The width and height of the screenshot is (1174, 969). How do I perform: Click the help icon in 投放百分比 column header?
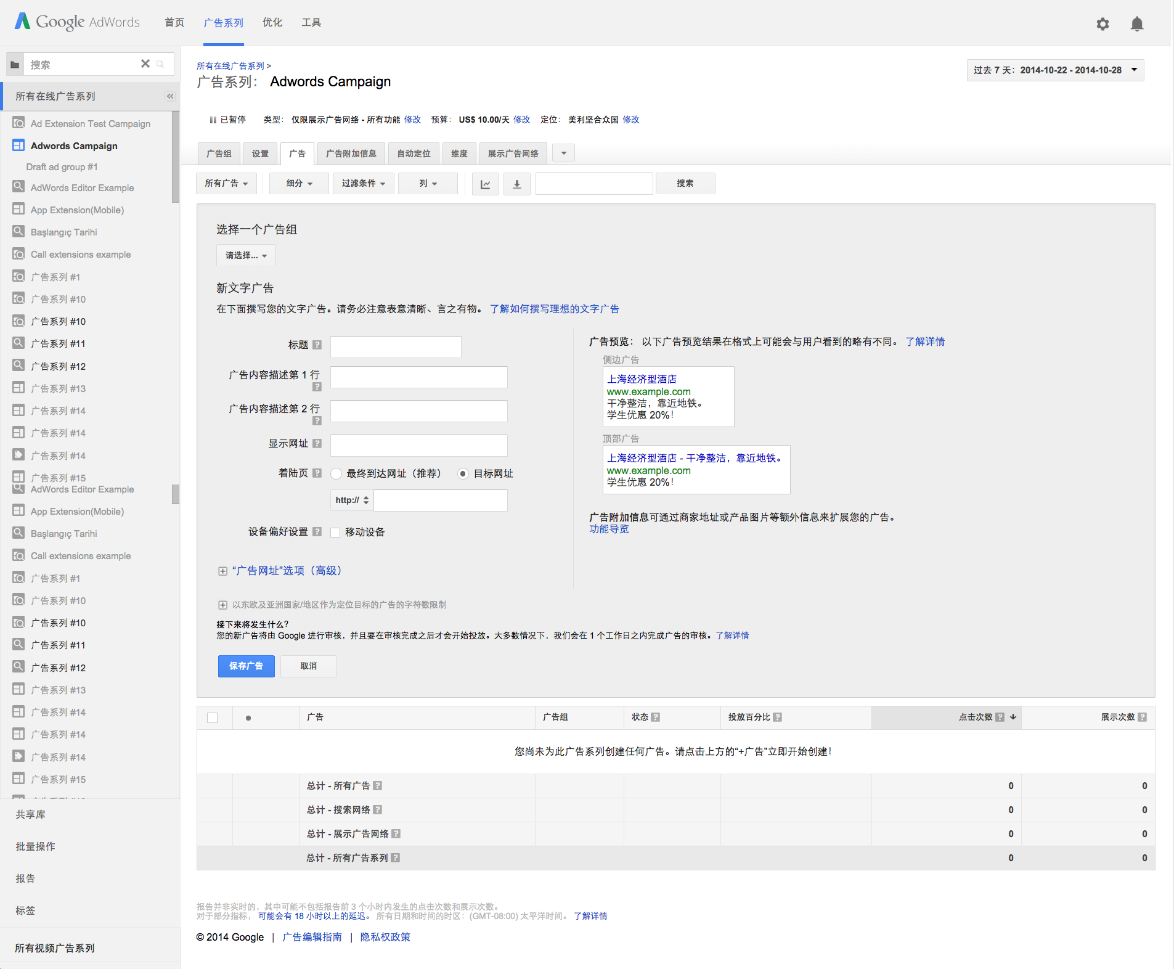point(777,717)
